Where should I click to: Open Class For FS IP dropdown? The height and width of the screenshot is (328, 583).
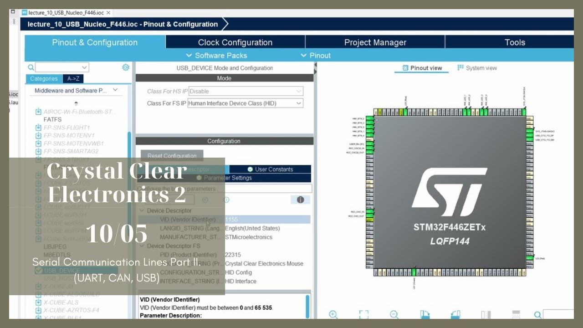coord(245,103)
